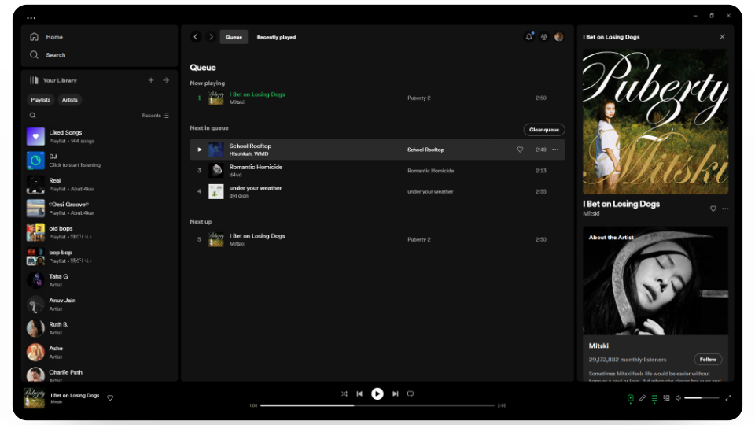This screenshot has width=755, height=425.
Task: Open artist Taha G
Action: click(x=100, y=280)
